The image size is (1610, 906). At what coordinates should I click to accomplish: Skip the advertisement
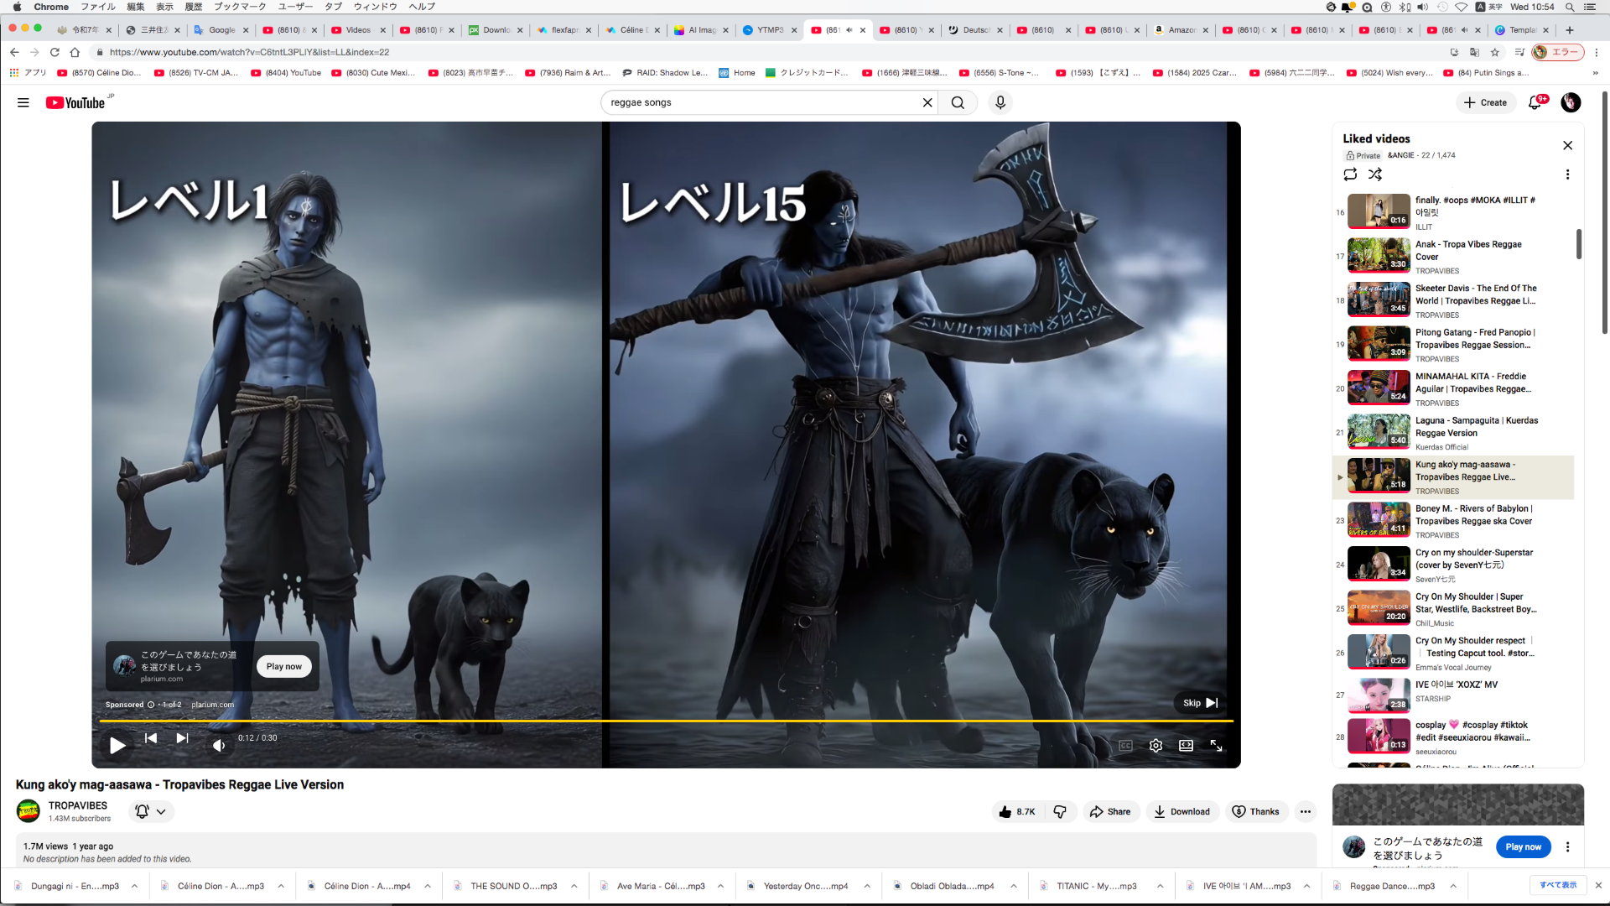1200,703
